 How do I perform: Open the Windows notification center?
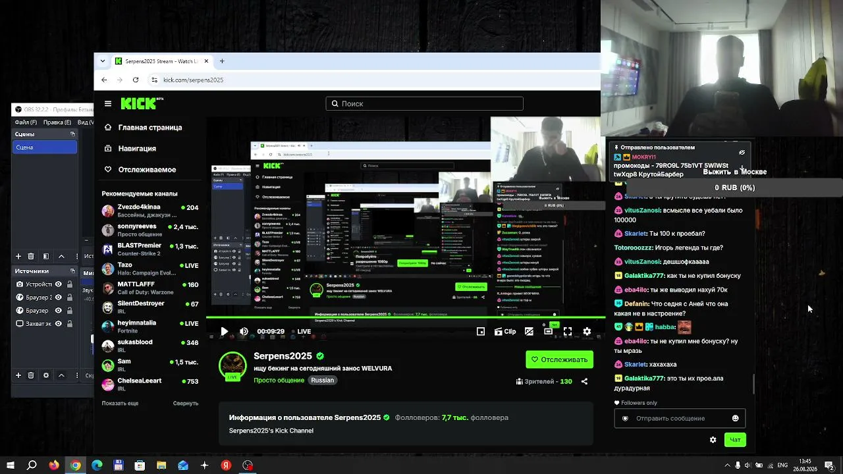[830, 465]
